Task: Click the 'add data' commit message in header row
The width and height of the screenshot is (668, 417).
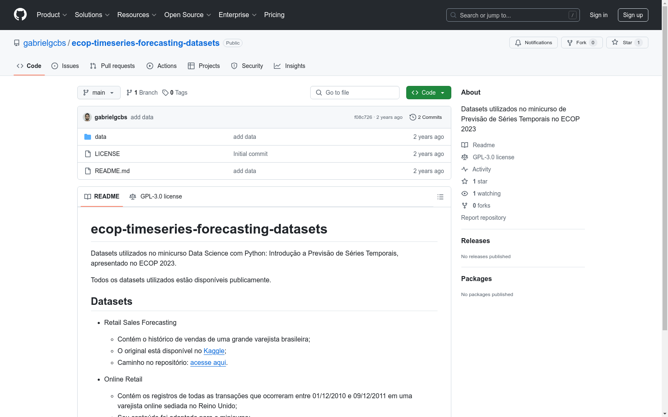Action: pyautogui.click(x=142, y=117)
